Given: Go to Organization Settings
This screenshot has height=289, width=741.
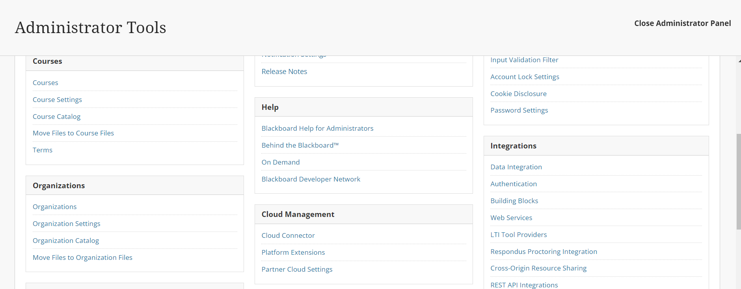Looking at the screenshot, I should 66,224.
